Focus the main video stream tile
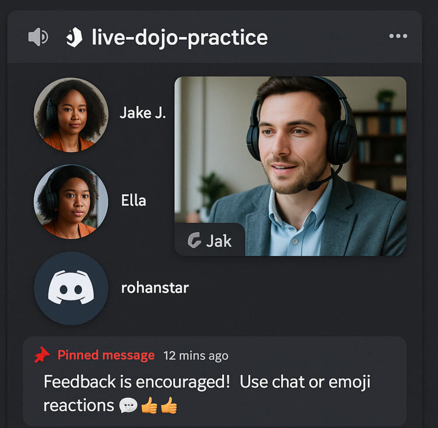Viewport: 438px width, 428px height. point(290,166)
